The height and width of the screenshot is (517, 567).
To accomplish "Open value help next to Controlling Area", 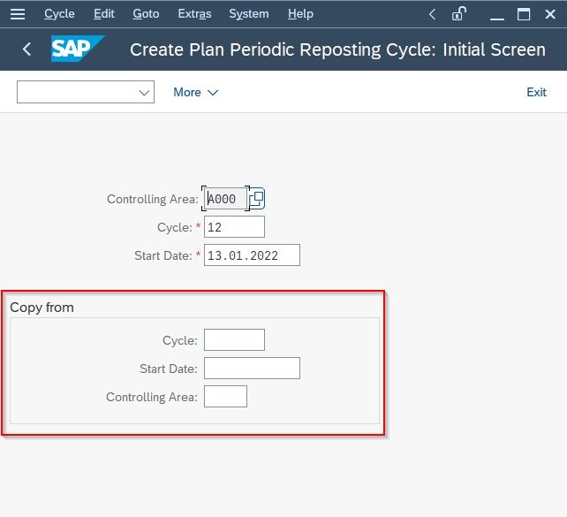I will tap(257, 198).
